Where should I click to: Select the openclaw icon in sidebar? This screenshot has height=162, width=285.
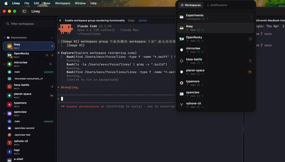tap(10, 113)
